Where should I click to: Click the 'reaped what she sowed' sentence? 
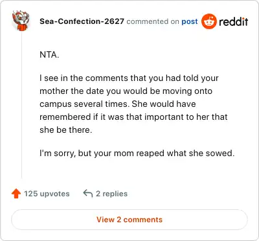click(x=137, y=154)
